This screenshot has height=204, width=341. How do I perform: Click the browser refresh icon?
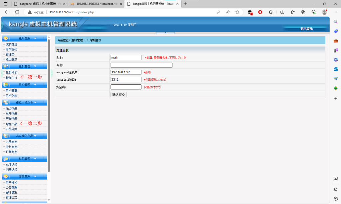click(17, 12)
